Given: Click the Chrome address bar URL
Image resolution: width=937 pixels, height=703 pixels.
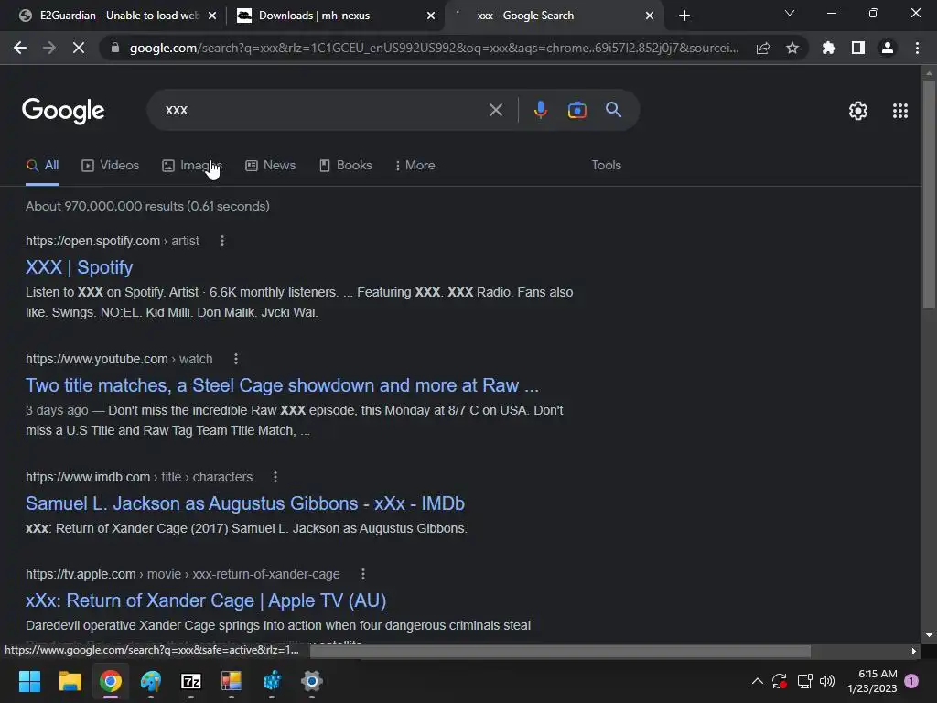Looking at the screenshot, I should pyautogui.click(x=434, y=48).
